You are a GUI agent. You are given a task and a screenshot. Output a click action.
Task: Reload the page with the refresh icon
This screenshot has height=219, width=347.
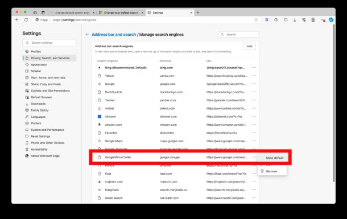tap(26, 20)
